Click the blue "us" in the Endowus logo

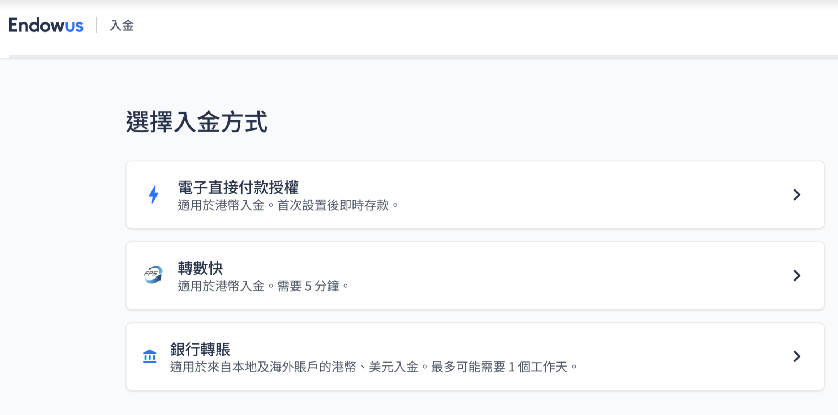(x=74, y=26)
